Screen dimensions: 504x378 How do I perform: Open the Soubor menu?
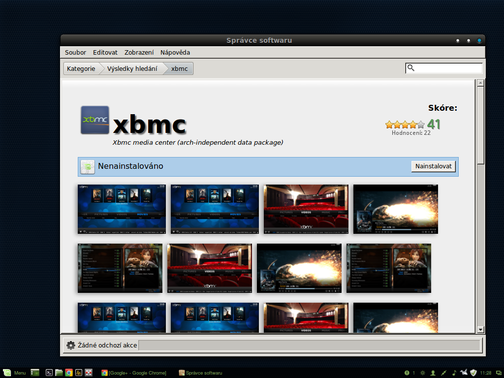coord(75,52)
